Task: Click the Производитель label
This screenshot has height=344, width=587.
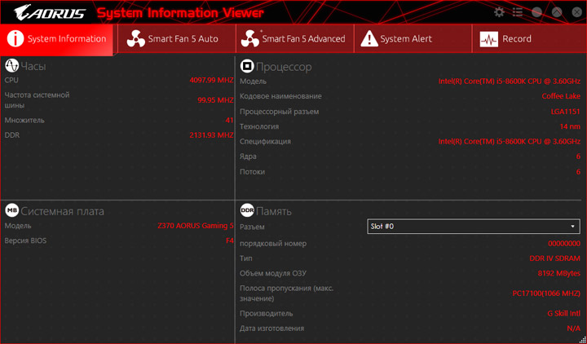Action: [x=266, y=313]
